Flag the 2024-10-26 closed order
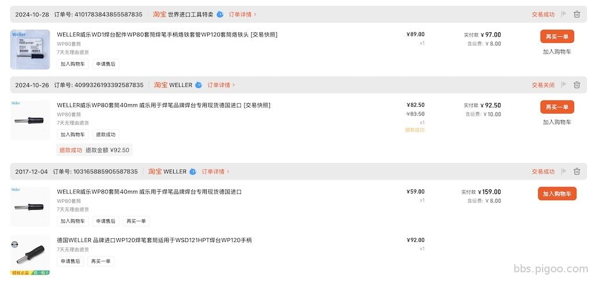Image resolution: width=593 pixels, height=281 pixels. point(564,85)
